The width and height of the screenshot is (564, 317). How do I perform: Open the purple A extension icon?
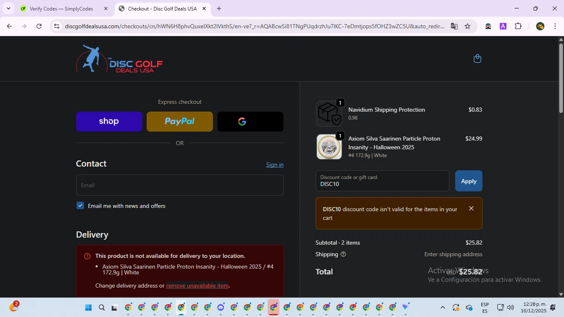(503, 26)
